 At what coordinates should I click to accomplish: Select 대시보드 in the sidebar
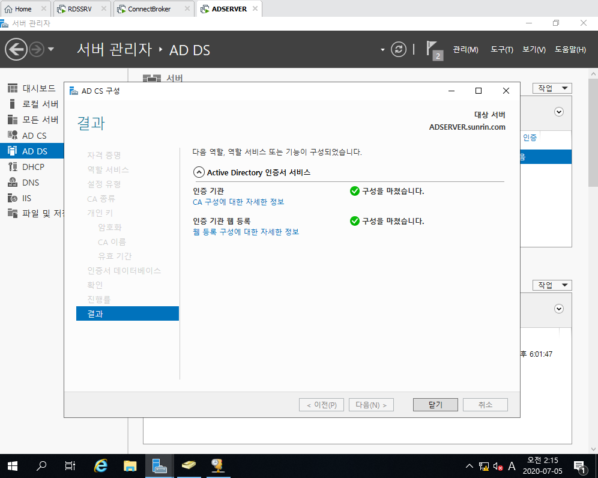pyautogui.click(x=32, y=88)
